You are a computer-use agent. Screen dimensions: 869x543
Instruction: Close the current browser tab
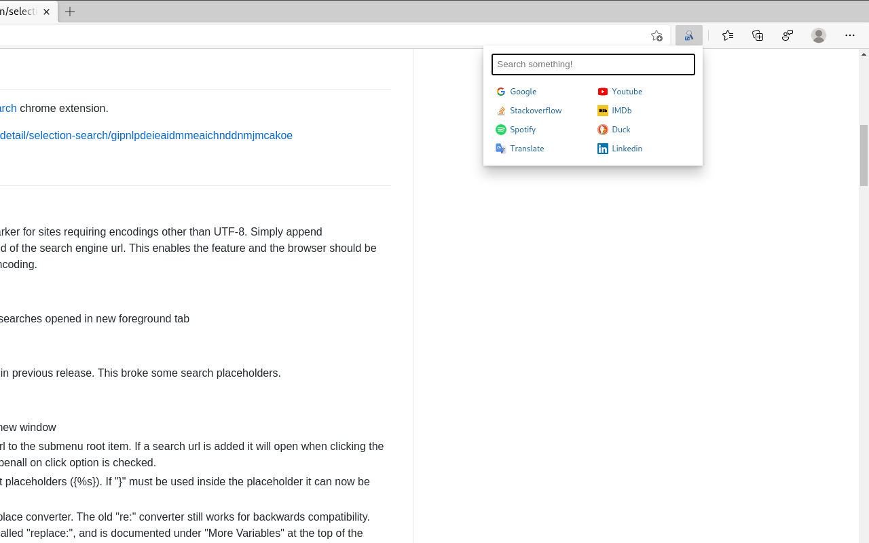(x=46, y=12)
